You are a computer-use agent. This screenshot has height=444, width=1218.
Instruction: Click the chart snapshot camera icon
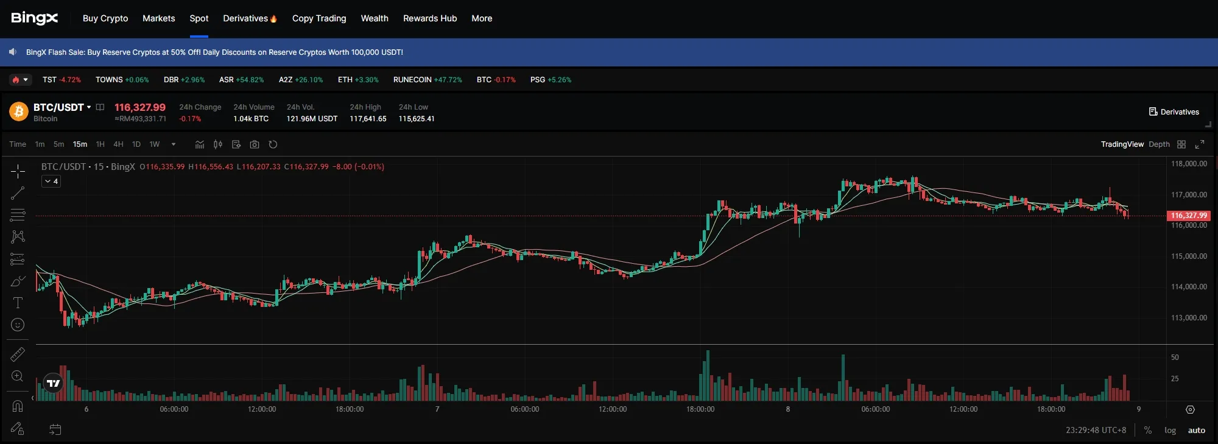tap(255, 144)
